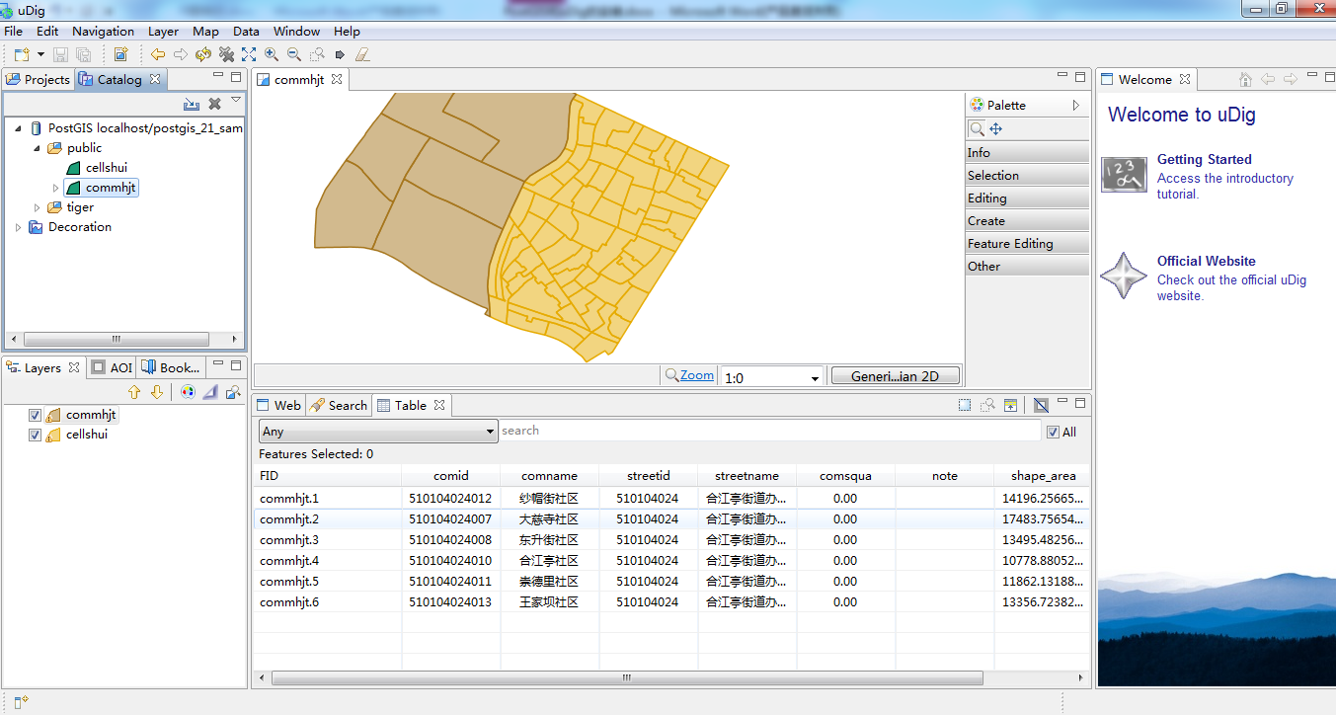Open the layer style palette icon
This screenshot has width=1336, height=715.
point(187,393)
